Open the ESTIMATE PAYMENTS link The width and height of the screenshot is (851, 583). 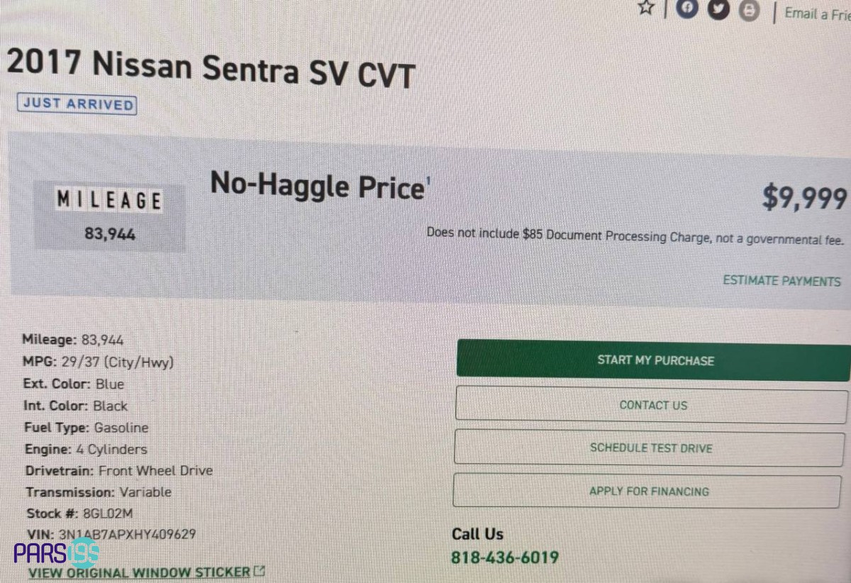[x=782, y=281]
